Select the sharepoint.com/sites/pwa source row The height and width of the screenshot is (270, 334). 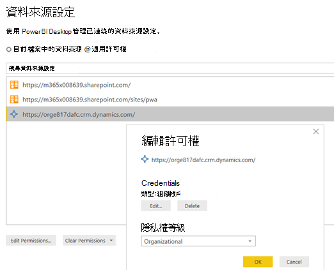point(170,99)
